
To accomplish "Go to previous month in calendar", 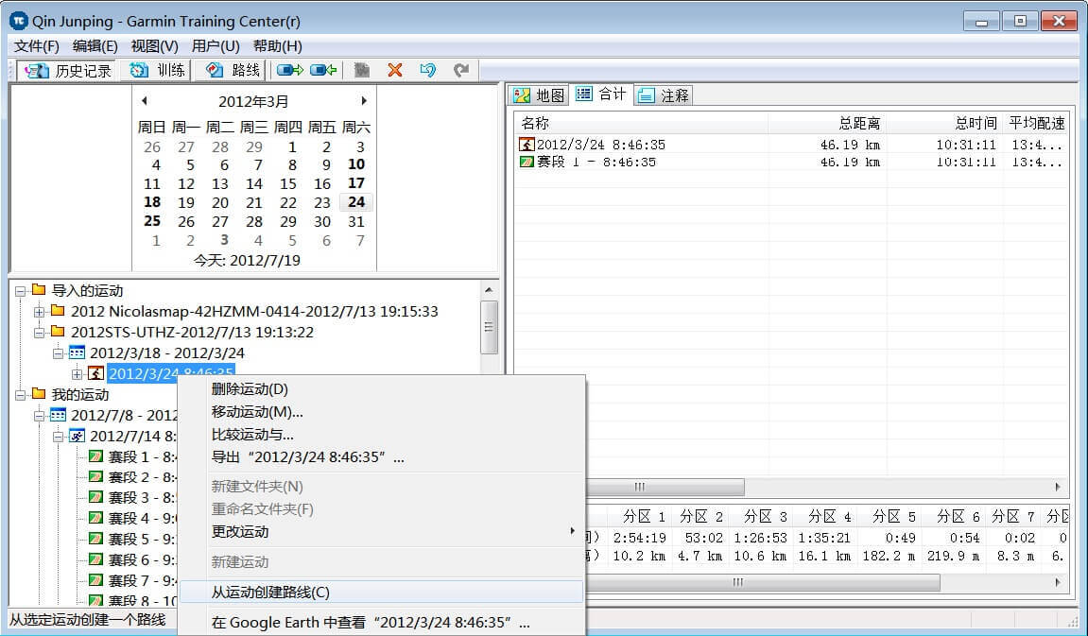I will pos(145,101).
